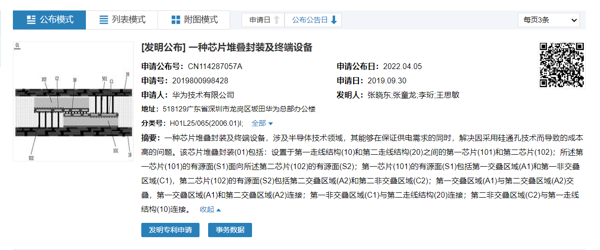Collapse the abstract with 收起
The image size is (600, 250).
tap(210, 209)
